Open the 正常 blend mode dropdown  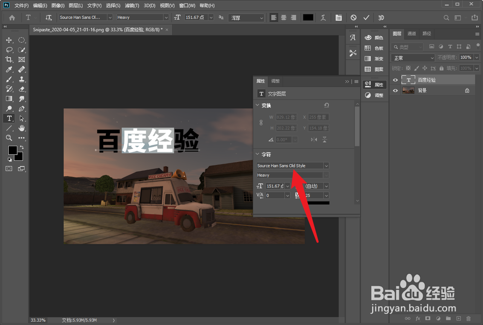click(x=413, y=58)
